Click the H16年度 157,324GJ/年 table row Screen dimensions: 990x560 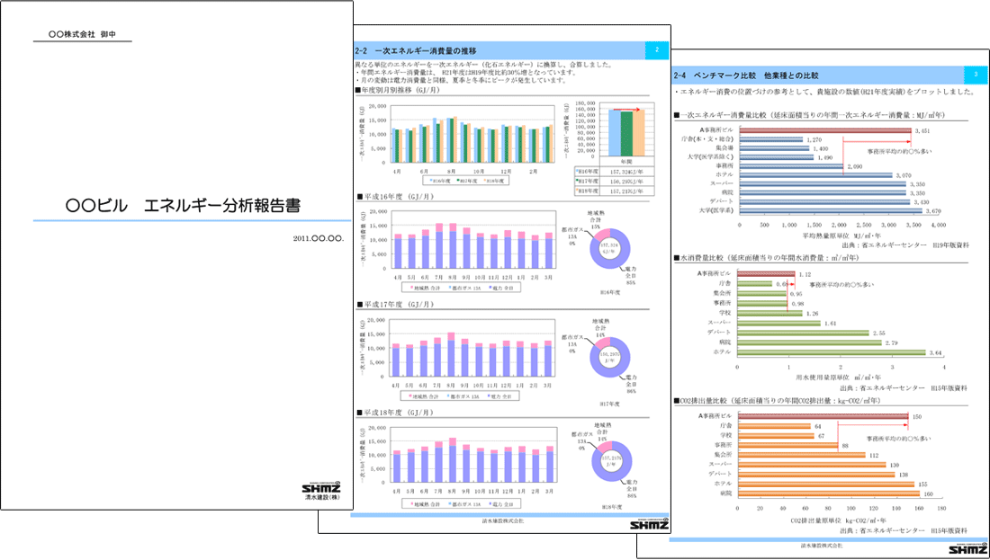(613, 168)
